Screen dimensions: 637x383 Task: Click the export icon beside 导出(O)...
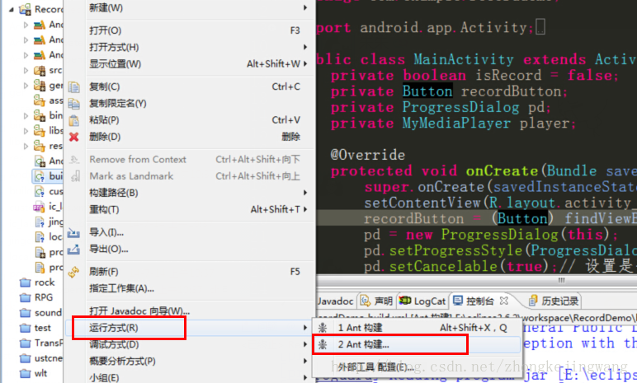pos(73,249)
